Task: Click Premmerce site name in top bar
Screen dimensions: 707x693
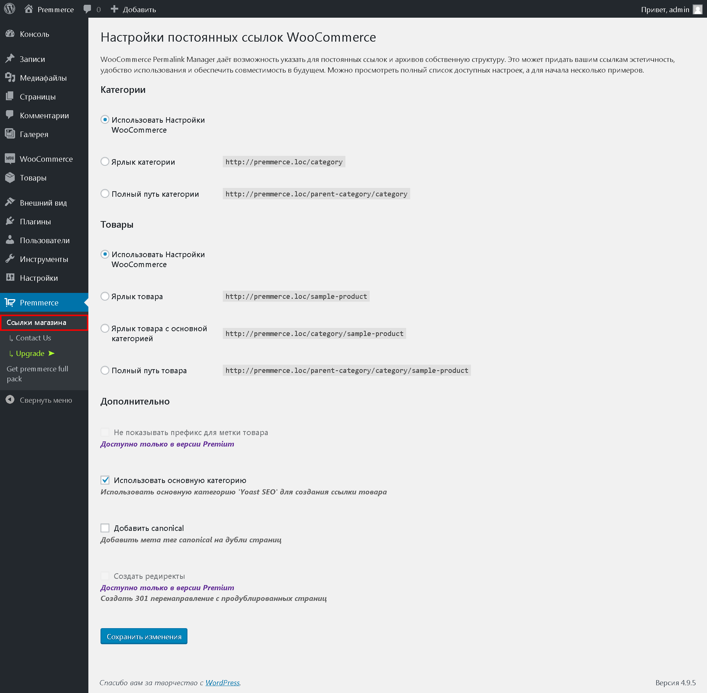Action: [56, 9]
